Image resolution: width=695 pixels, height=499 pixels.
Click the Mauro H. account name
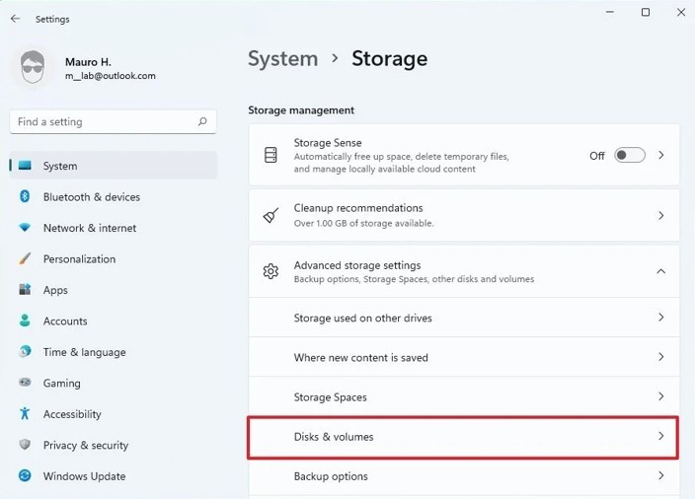click(88, 61)
